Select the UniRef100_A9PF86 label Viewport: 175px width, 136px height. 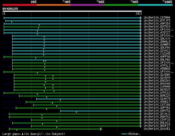(157, 57)
